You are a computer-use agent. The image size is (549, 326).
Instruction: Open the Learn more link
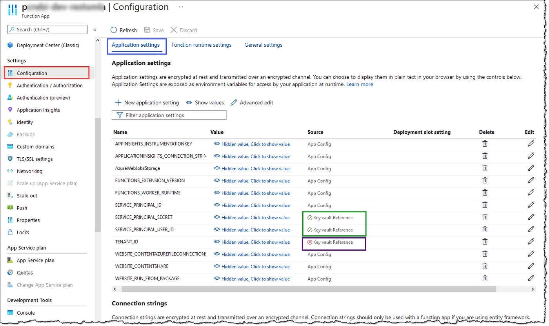[359, 84]
